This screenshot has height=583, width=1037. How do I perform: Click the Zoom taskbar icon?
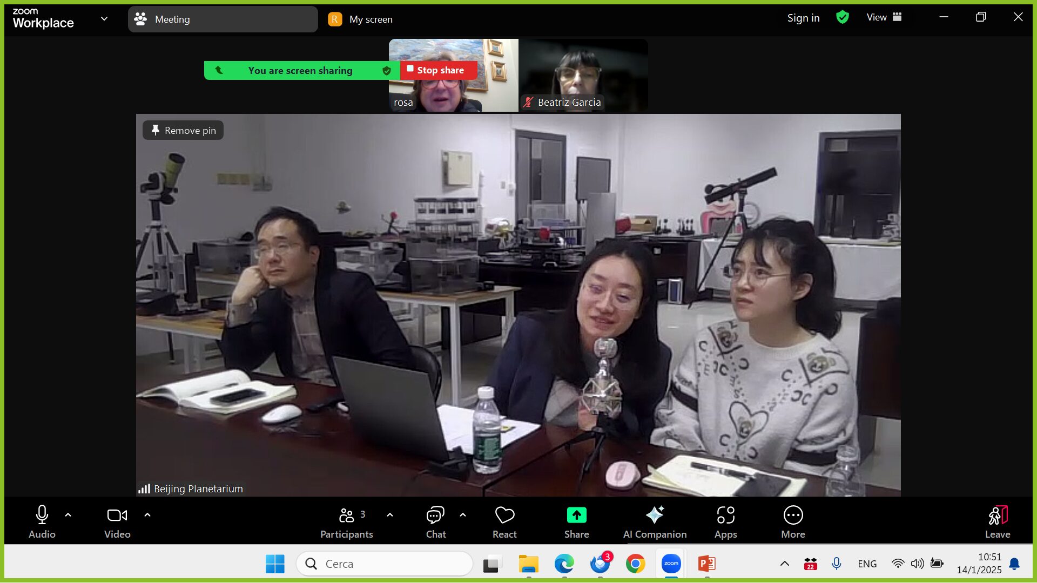671,564
